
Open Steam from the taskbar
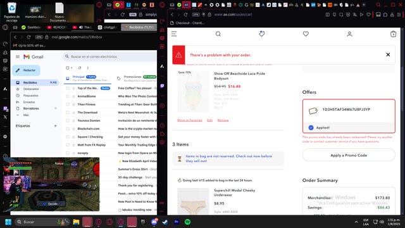165,222
